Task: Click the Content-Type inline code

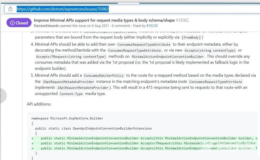Action: pyautogui.click(x=71, y=94)
